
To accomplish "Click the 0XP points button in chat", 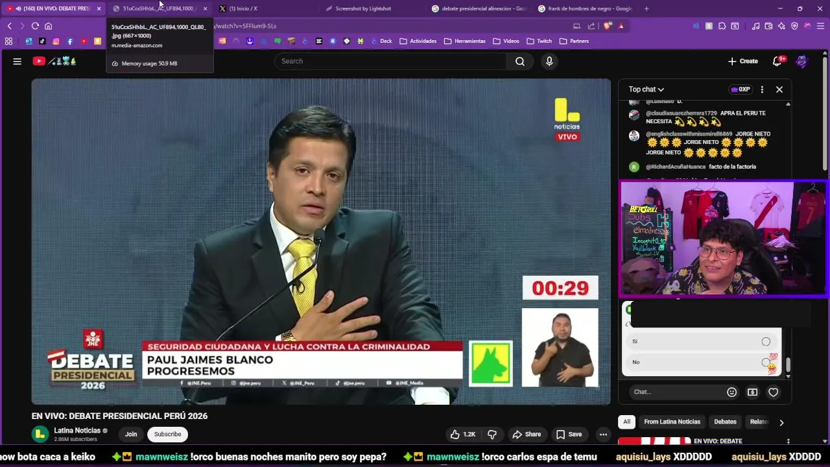I will click(x=740, y=90).
